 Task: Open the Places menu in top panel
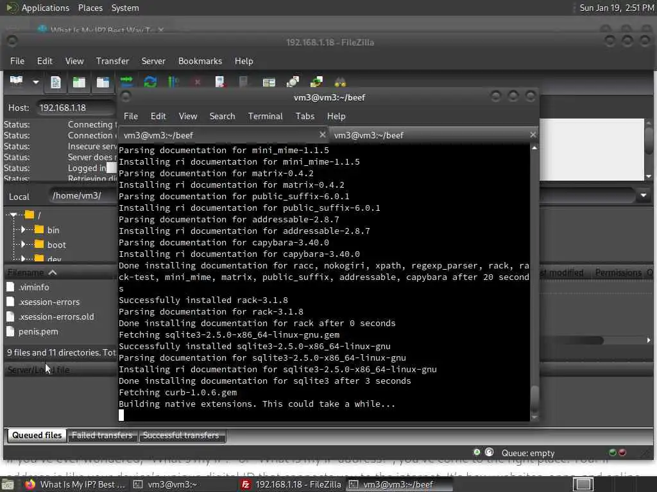tap(90, 8)
